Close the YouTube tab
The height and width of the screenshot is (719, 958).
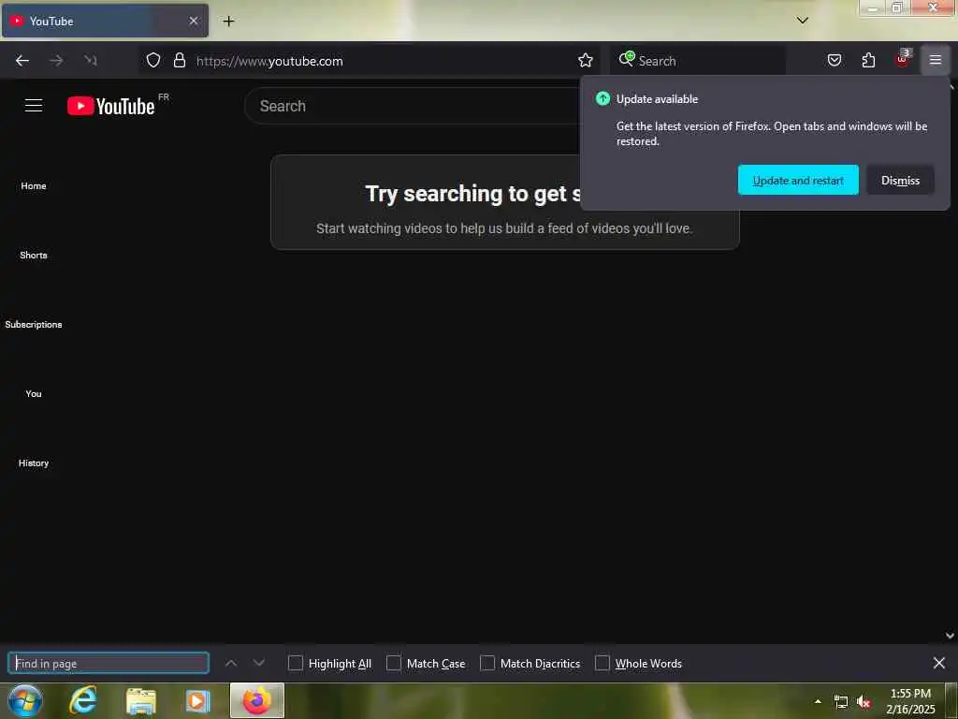[x=193, y=21]
